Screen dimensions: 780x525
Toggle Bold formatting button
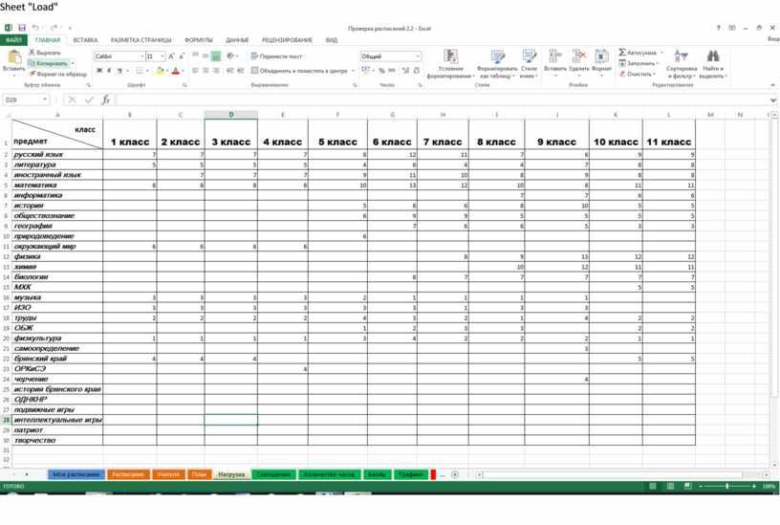click(98, 71)
